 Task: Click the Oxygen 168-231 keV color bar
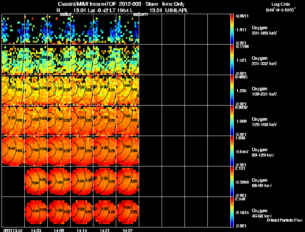coord(232,90)
